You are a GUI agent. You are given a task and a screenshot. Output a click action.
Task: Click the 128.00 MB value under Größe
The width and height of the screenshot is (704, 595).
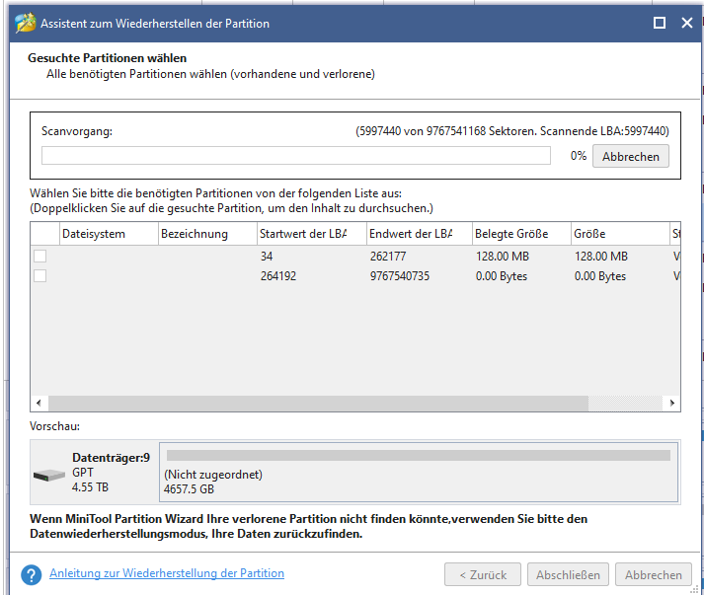(601, 257)
